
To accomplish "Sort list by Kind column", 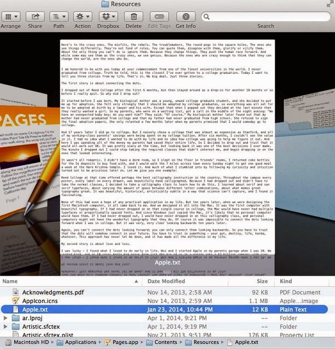I will click(286, 281).
